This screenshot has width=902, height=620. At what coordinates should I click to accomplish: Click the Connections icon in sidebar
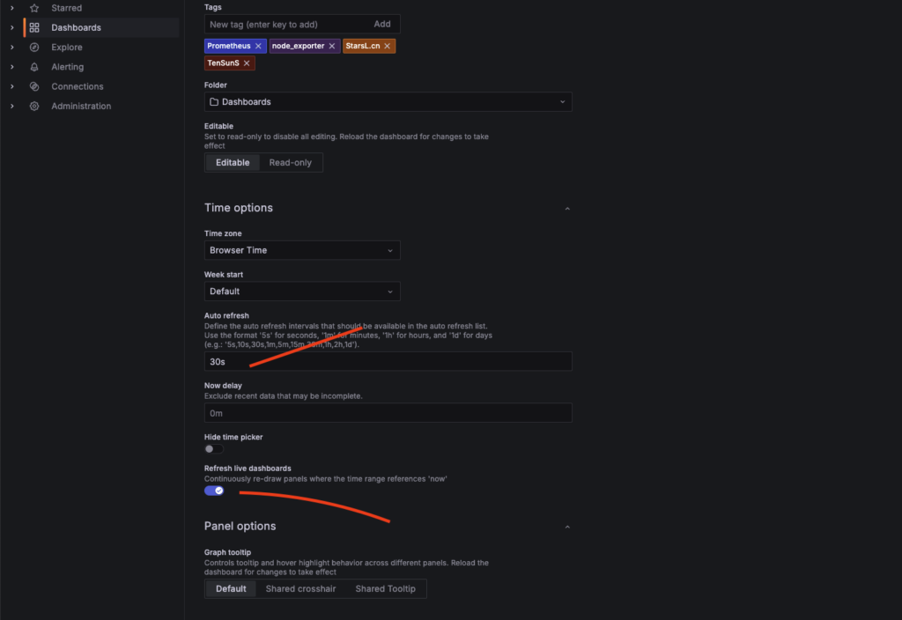tap(34, 86)
